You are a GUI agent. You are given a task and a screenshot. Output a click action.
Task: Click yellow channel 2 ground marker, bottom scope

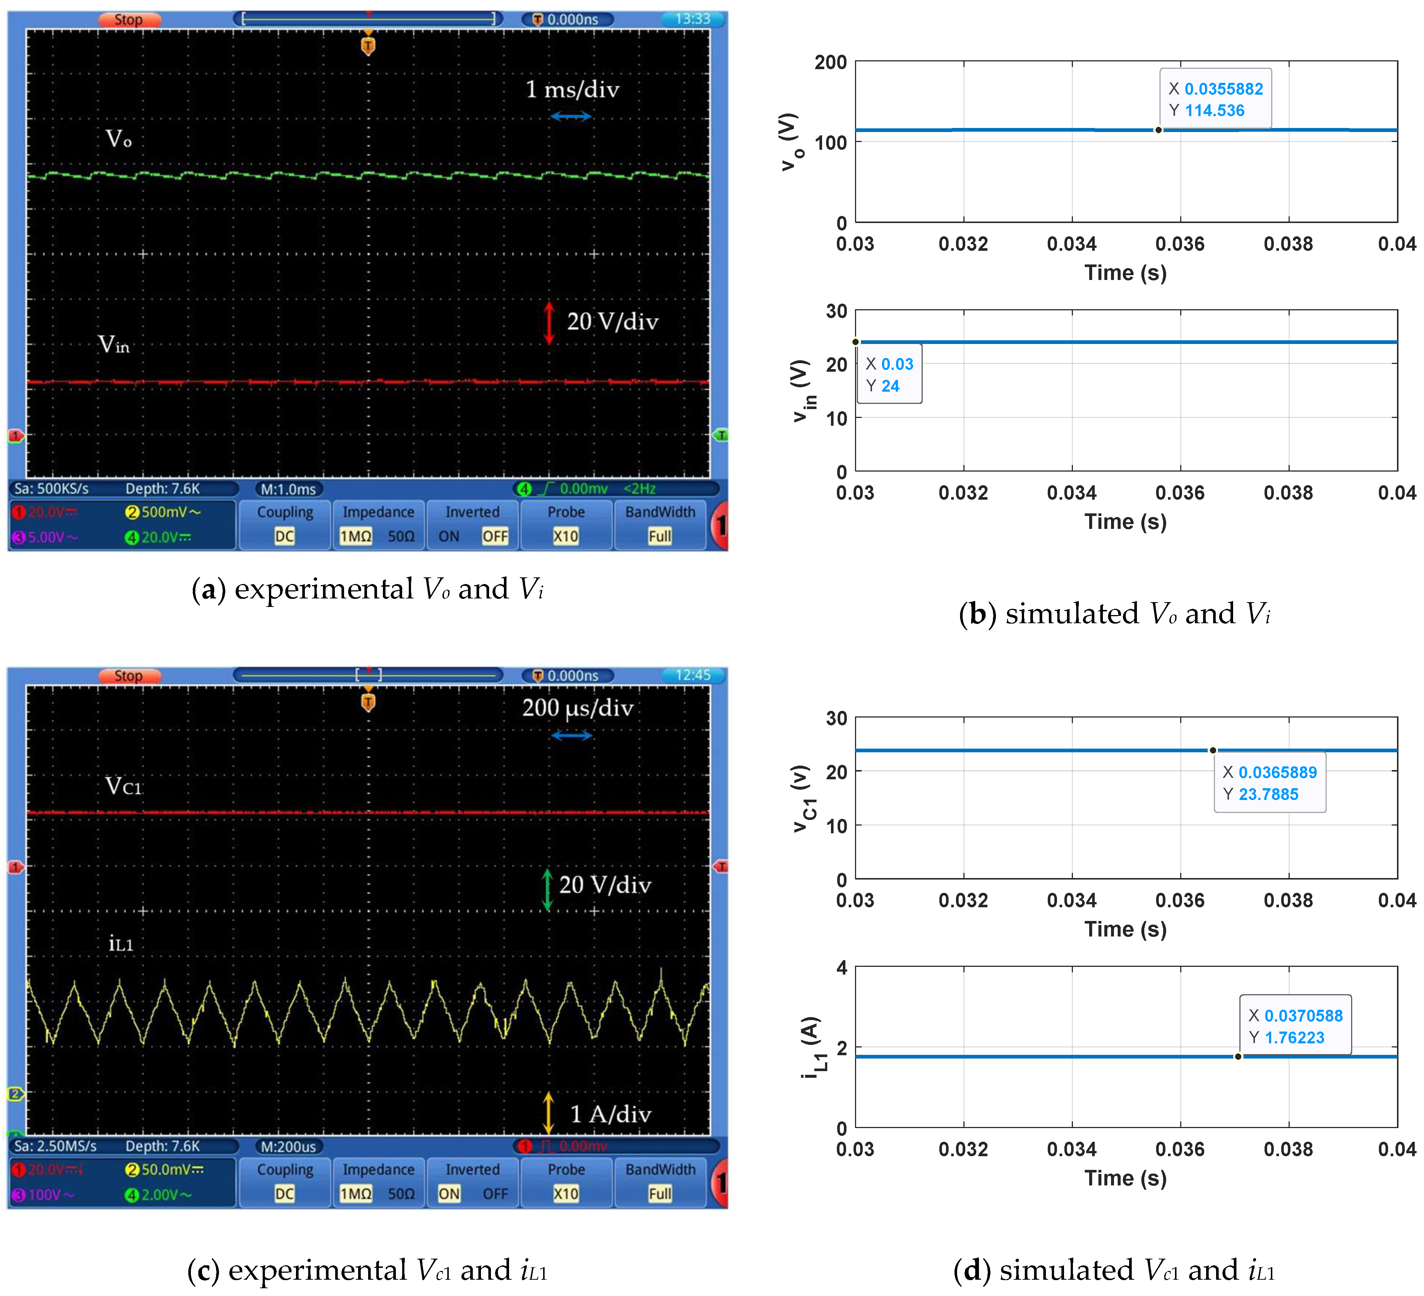pos(15,1094)
